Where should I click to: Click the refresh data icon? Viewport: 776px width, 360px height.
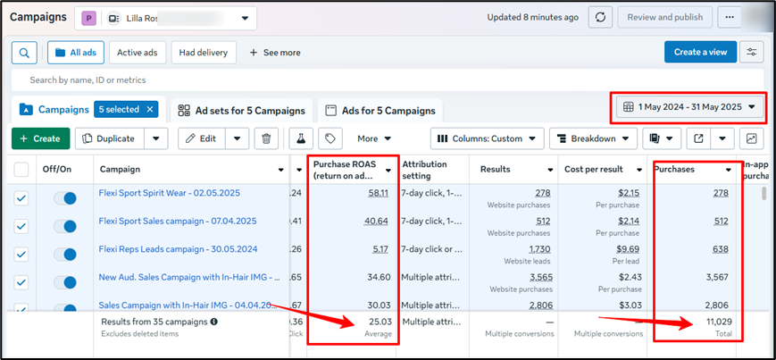coord(601,18)
